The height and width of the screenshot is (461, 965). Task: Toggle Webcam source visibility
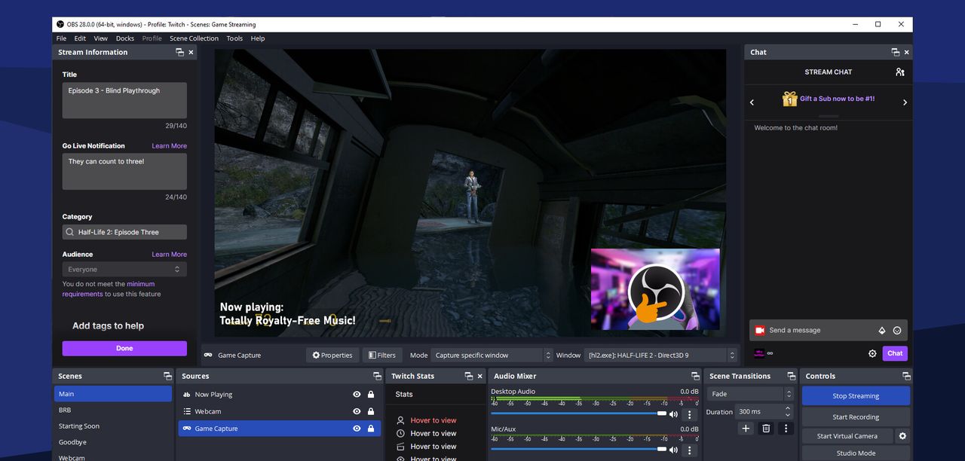[x=357, y=412]
